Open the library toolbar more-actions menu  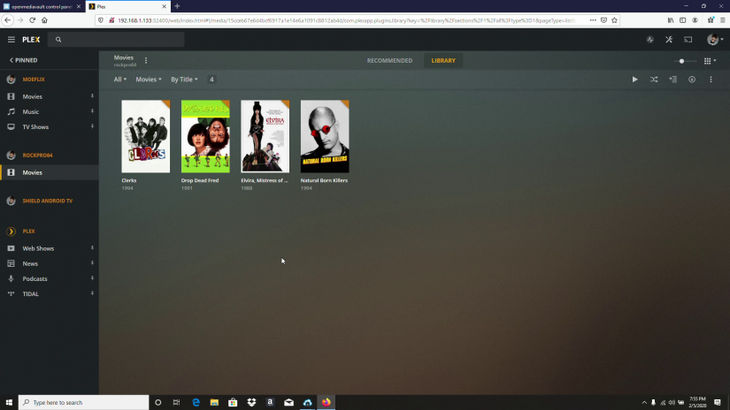pyautogui.click(x=711, y=80)
